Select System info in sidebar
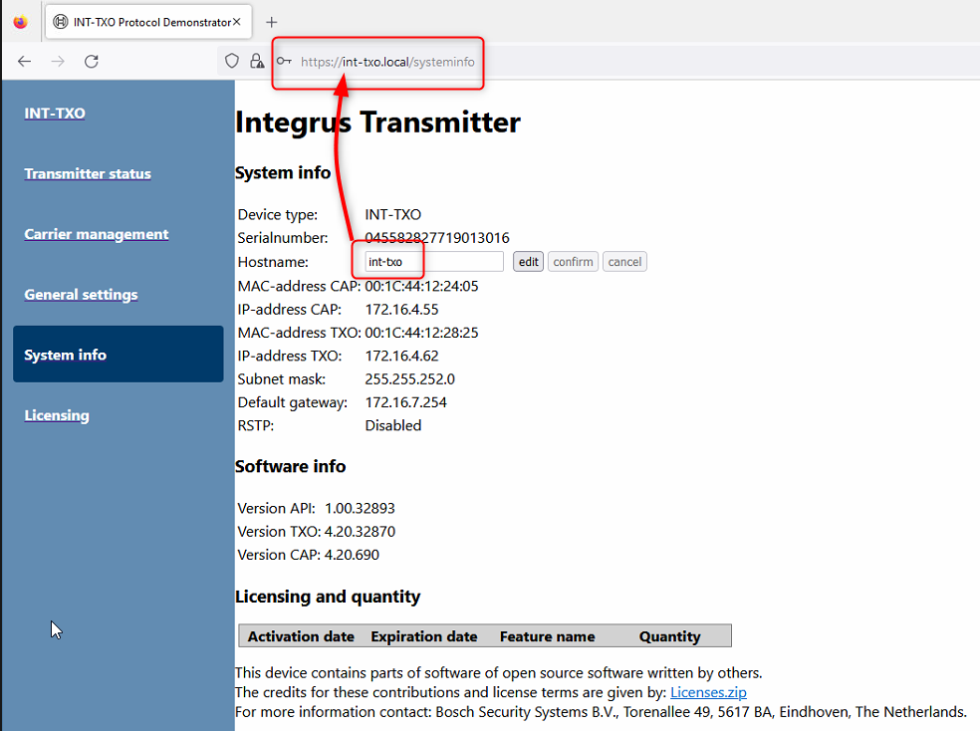Screen dimensions: 980x731 [66, 356]
